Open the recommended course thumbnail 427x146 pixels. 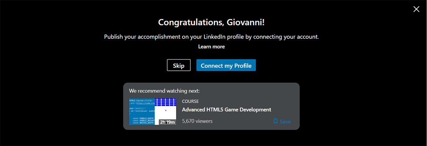tap(152, 112)
